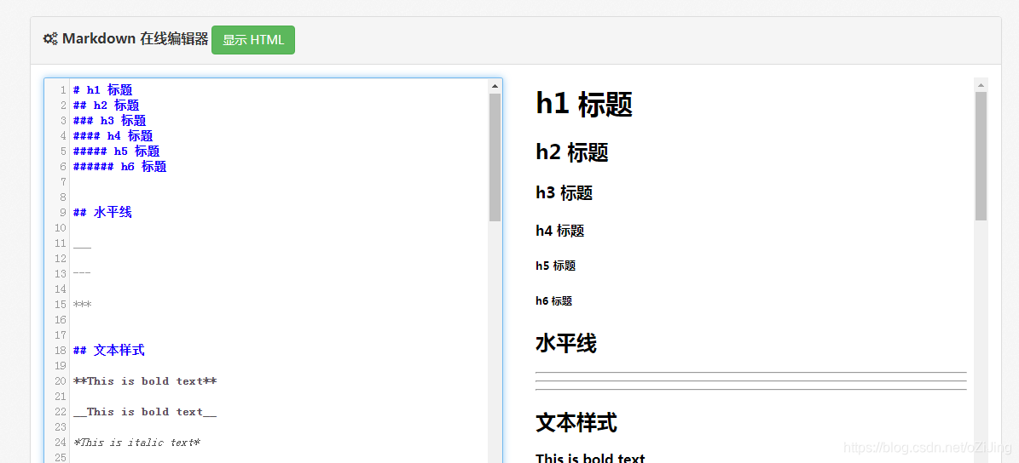Click the rendered 'This is bold text' preview
This screenshot has height=463, width=1019.
click(590, 458)
